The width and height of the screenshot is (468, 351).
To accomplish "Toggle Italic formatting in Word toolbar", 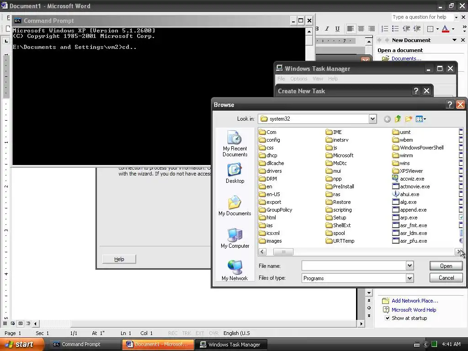I will 327,29.
